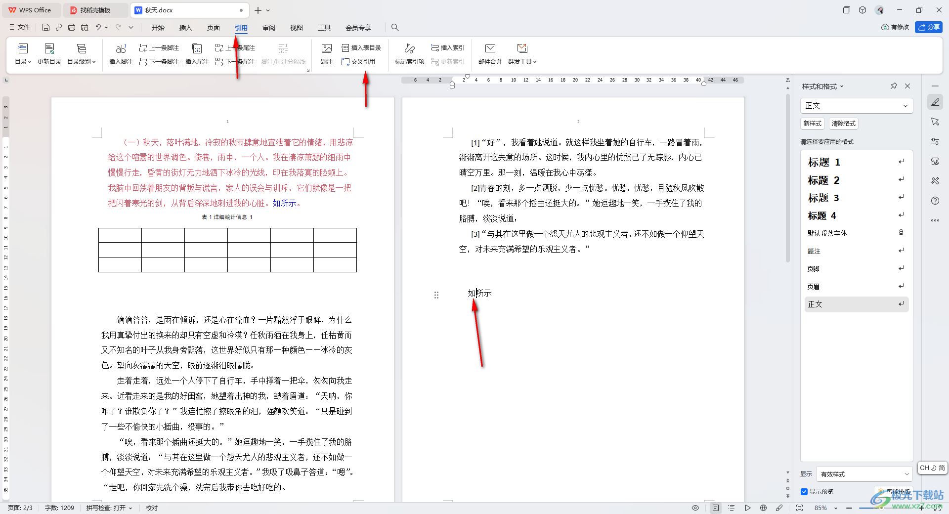Switch to outline view icon in status bar

click(x=732, y=508)
